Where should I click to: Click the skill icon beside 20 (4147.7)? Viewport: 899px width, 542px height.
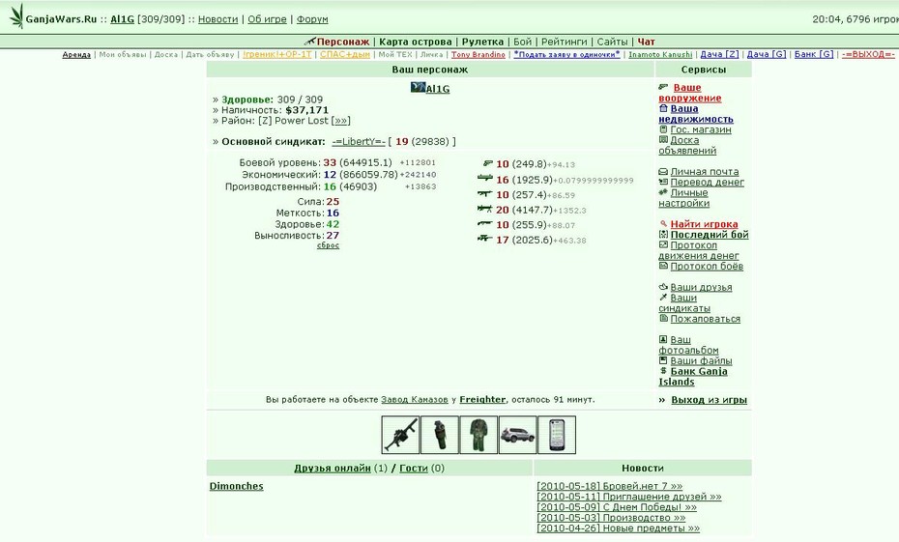coord(485,209)
